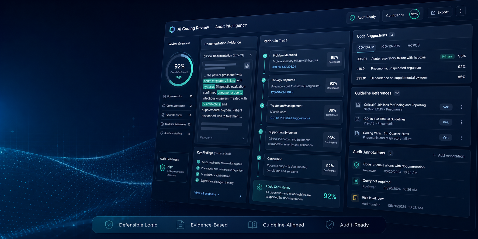Click shield icon on Code rationale aligns annotation
478x239 pixels.
[356, 165]
